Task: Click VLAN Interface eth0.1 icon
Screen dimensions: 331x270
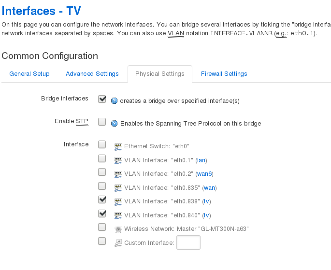Action: [118, 160]
